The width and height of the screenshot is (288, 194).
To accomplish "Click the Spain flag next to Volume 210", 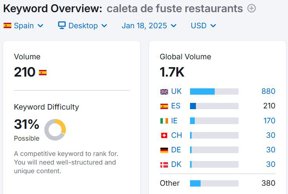I will pyautogui.click(x=43, y=72).
